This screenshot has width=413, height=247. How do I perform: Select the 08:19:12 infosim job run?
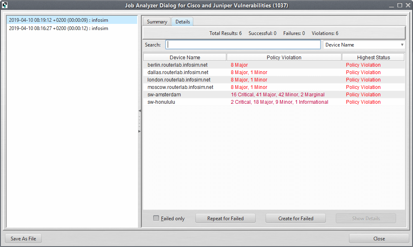tap(72, 20)
